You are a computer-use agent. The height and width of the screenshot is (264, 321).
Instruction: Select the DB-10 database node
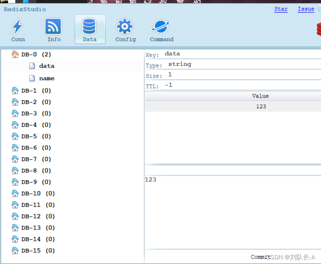(x=30, y=193)
